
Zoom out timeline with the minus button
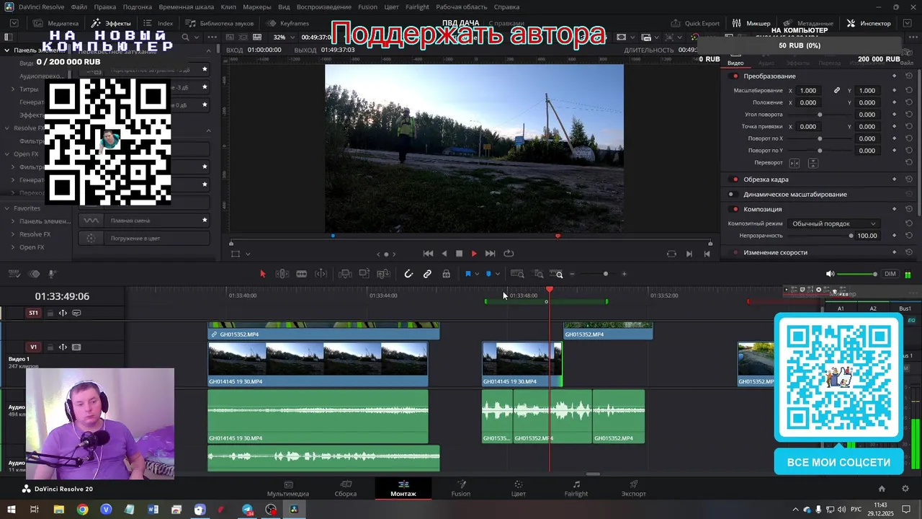[572, 274]
